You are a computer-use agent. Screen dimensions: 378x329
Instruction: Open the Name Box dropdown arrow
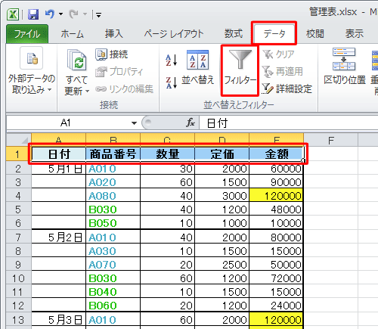coord(134,123)
